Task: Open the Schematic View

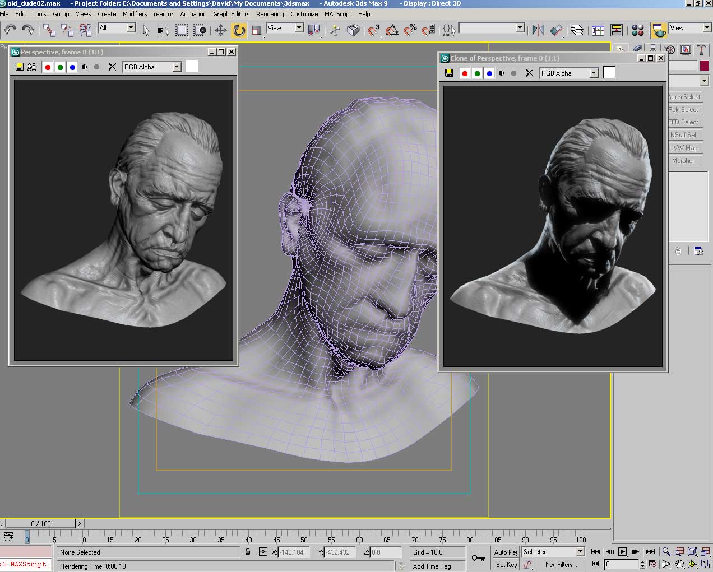Action: [x=617, y=30]
